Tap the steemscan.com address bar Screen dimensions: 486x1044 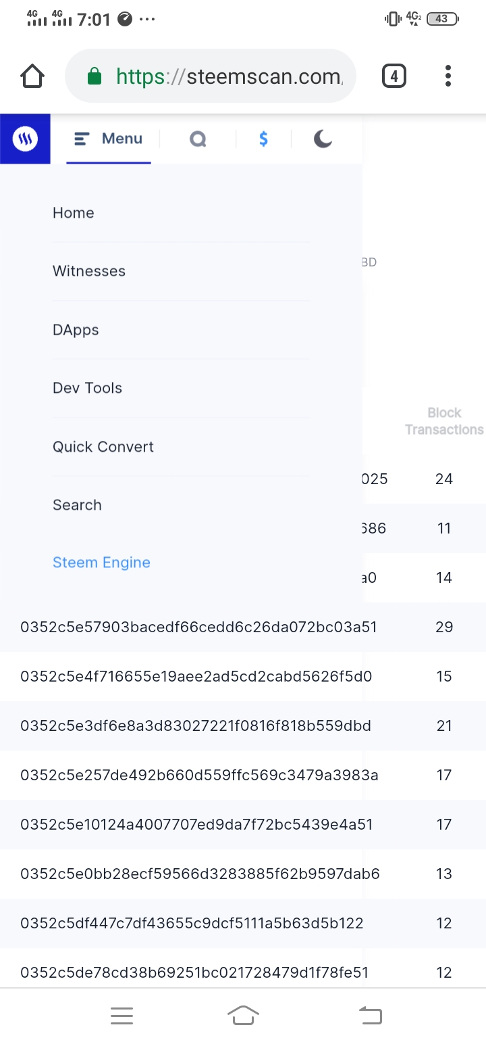[x=216, y=76]
